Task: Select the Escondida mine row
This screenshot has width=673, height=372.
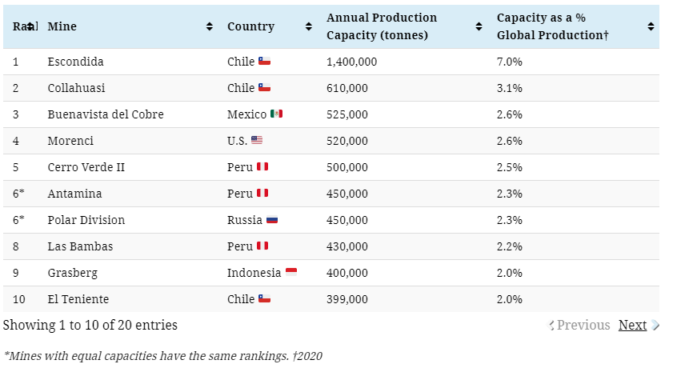Action: (76, 62)
